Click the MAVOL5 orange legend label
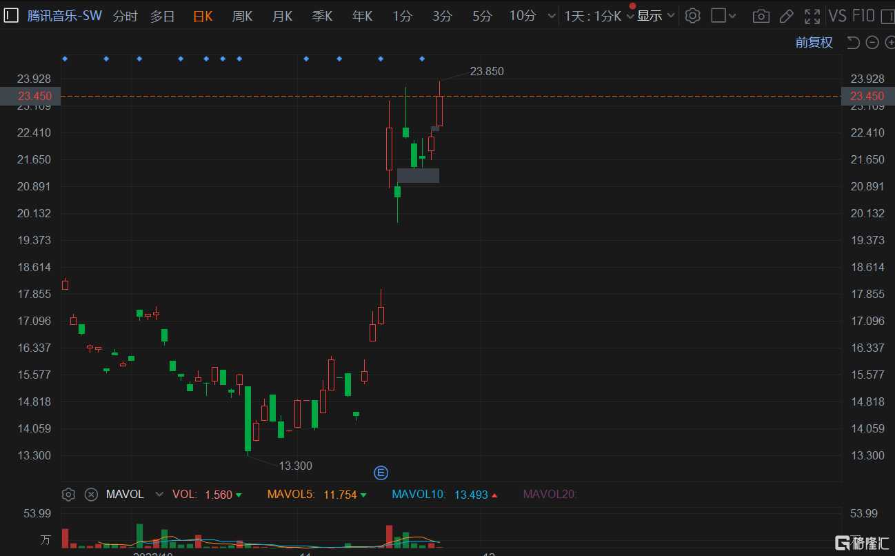This screenshot has width=895, height=556. [x=291, y=494]
